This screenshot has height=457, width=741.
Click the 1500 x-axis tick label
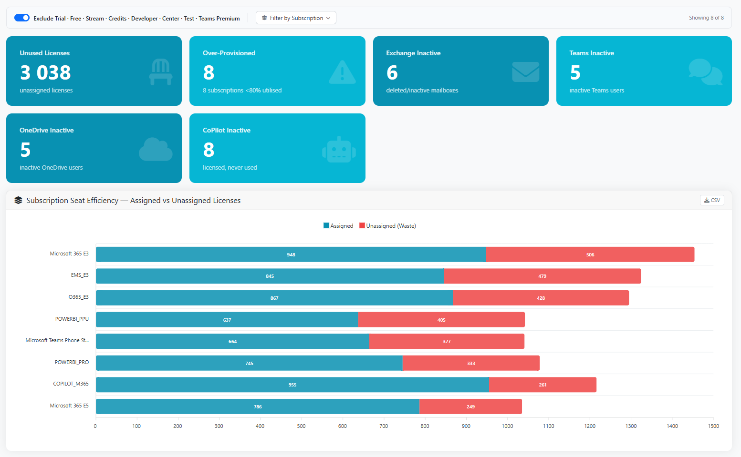(x=713, y=426)
